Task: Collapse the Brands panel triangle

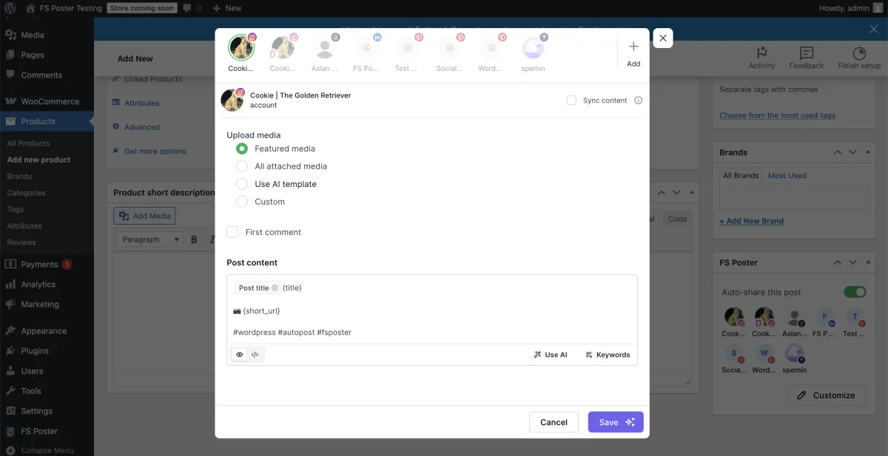Action: pos(867,152)
